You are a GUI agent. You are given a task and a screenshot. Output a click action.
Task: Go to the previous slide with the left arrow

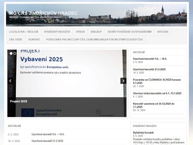coord(11,81)
